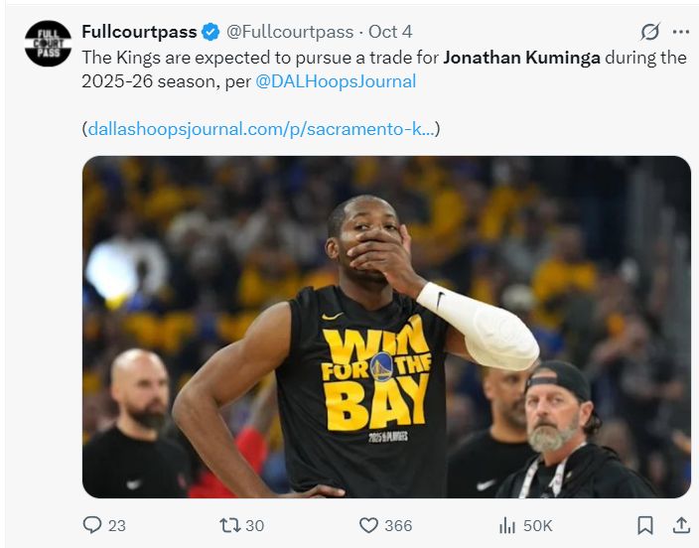Viewport: 699px width, 548px height.
Task: Click the blue verified checkmark badge
Action: pyautogui.click(x=210, y=32)
